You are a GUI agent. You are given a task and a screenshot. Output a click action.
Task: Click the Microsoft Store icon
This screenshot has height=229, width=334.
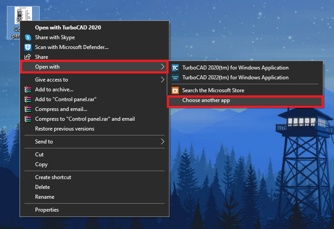click(x=175, y=90)
